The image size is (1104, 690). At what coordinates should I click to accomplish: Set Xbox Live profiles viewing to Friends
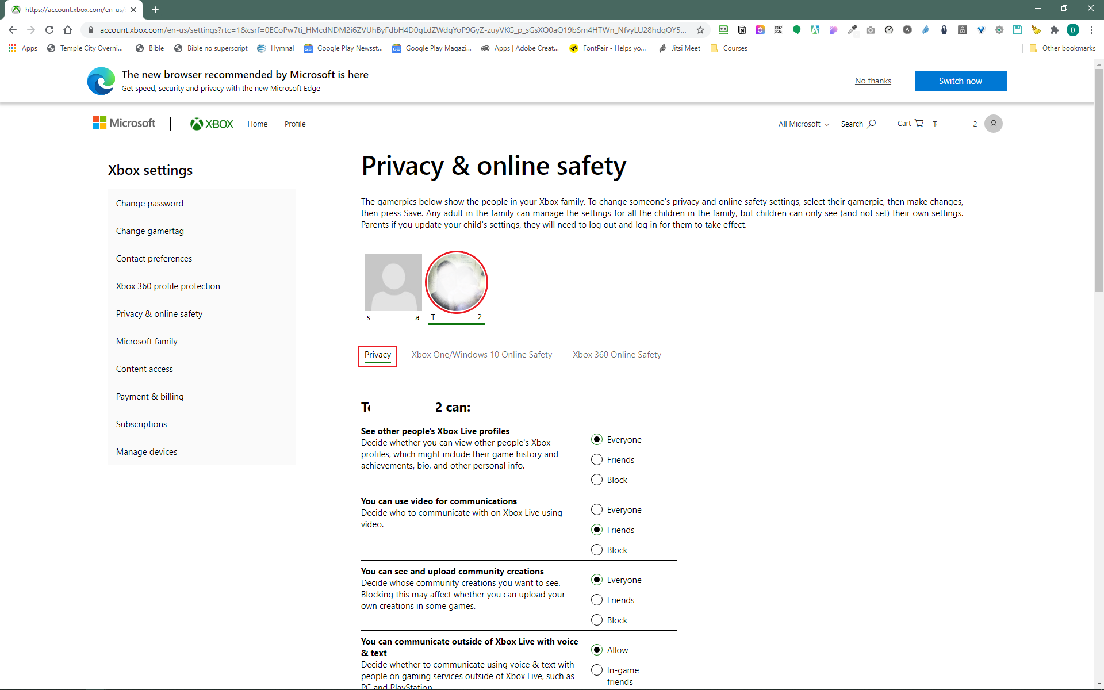click(597, 459)
